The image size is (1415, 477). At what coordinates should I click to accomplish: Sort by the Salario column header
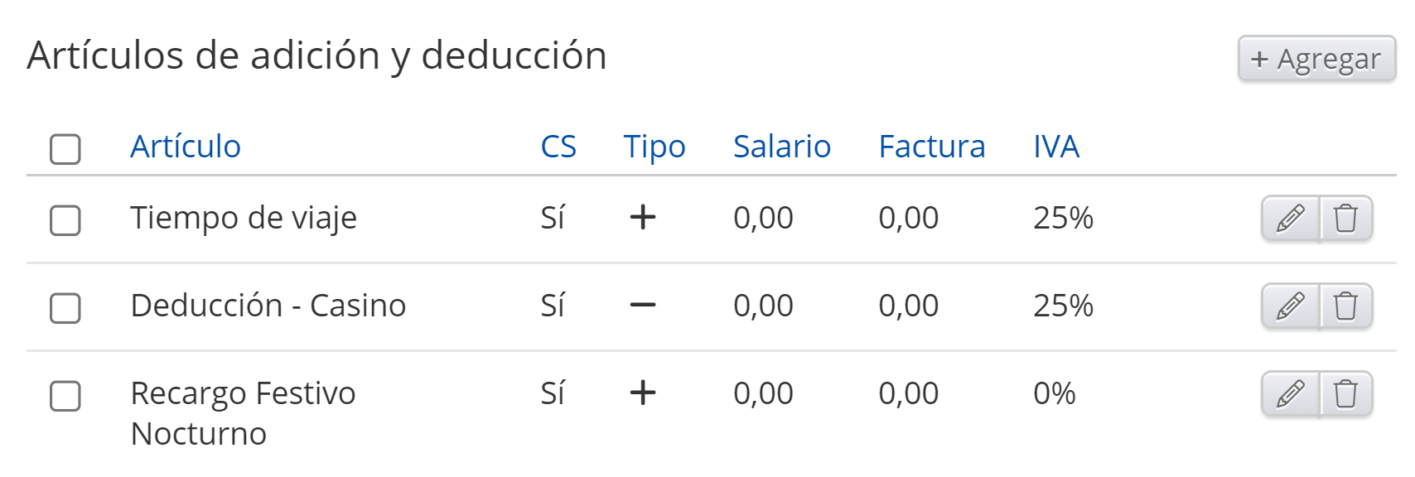(x=782, y=147)
